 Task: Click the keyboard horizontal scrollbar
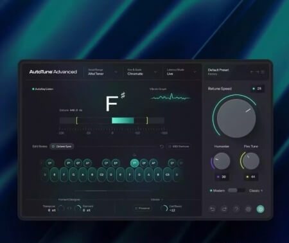click(x=113, y=190)
